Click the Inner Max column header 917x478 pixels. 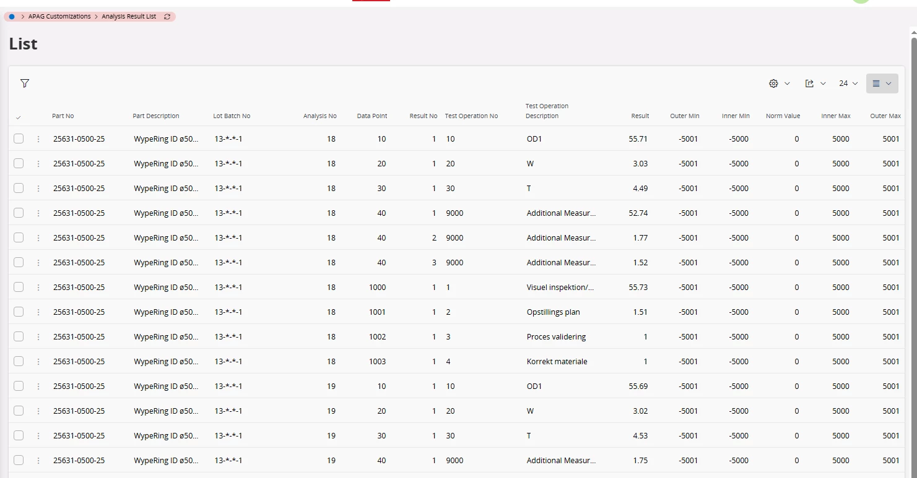click(x=836, y=116)
